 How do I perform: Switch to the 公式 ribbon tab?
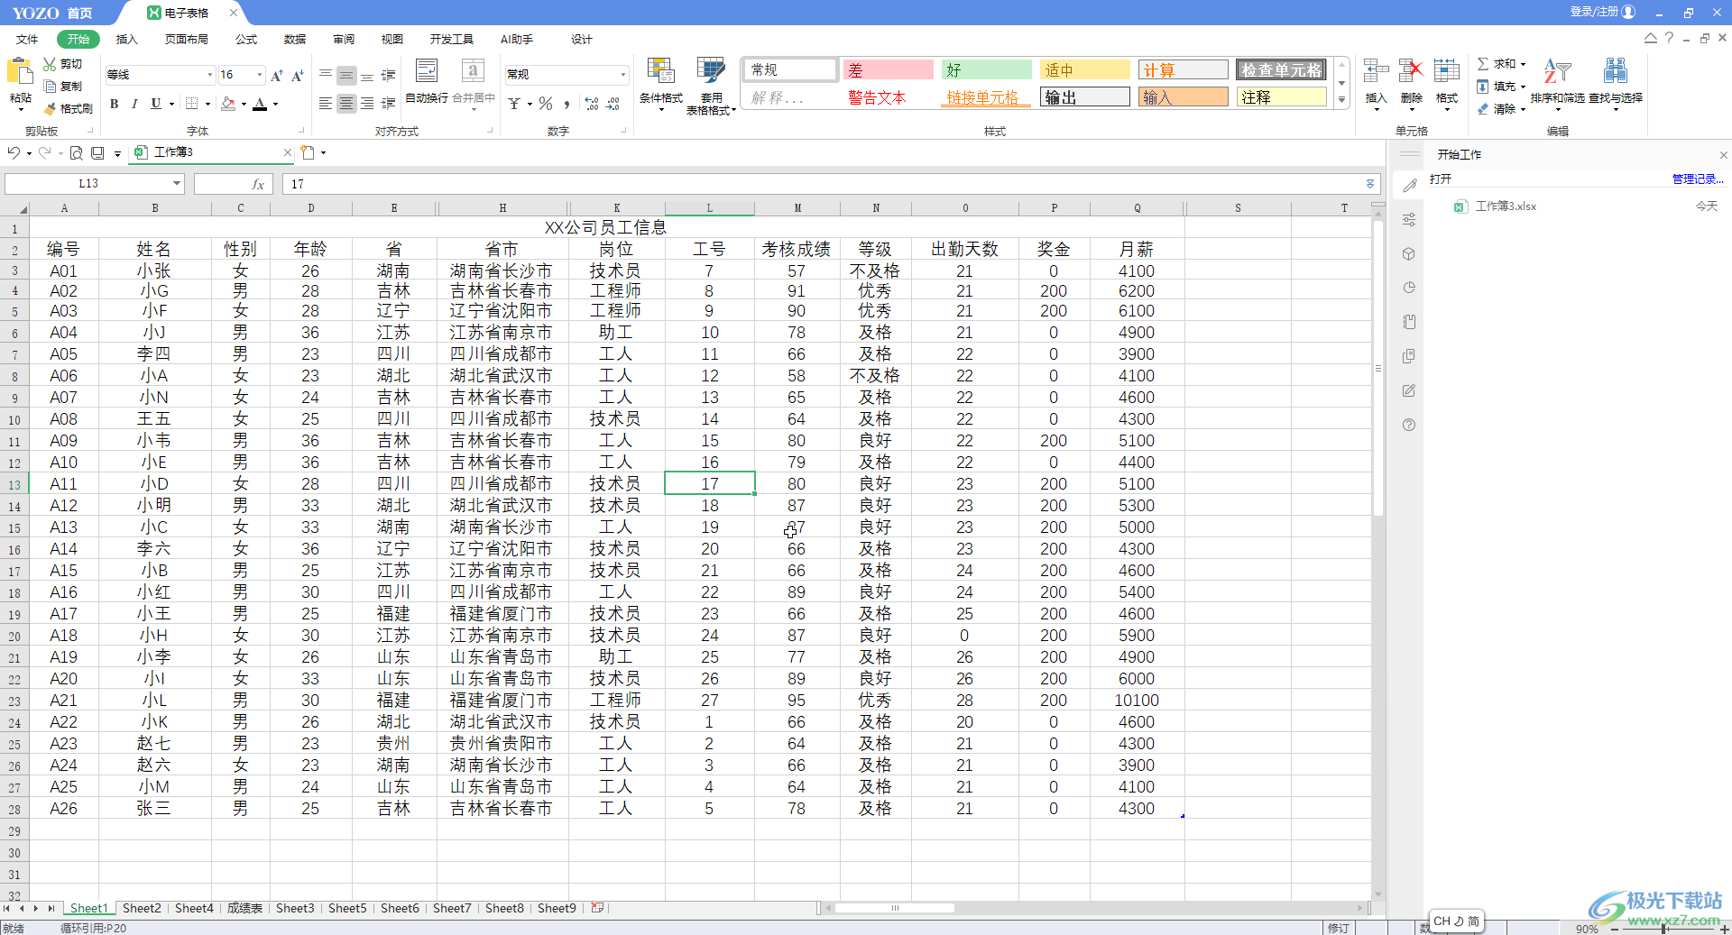[246, 40]
